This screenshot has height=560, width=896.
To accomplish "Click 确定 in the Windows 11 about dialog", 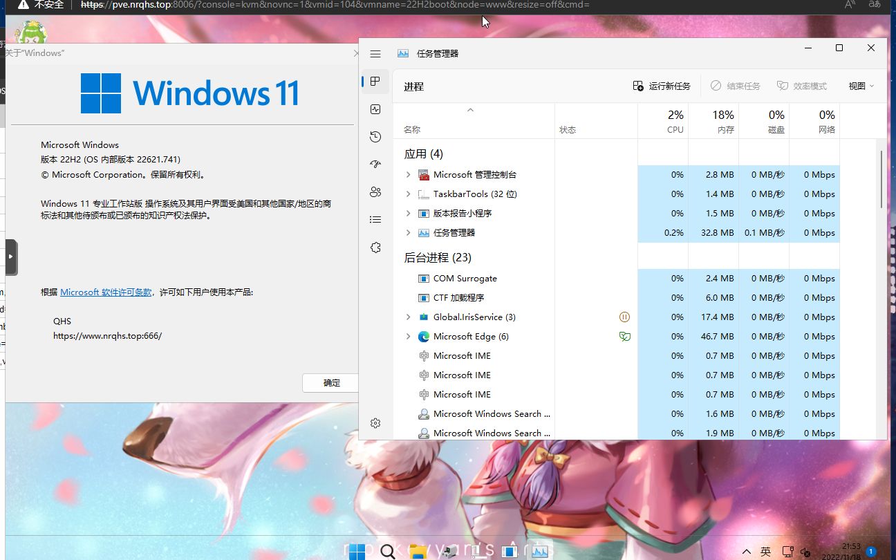I will coord(330,382).
